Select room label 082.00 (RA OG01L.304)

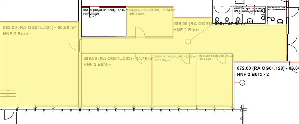(39, 28)
